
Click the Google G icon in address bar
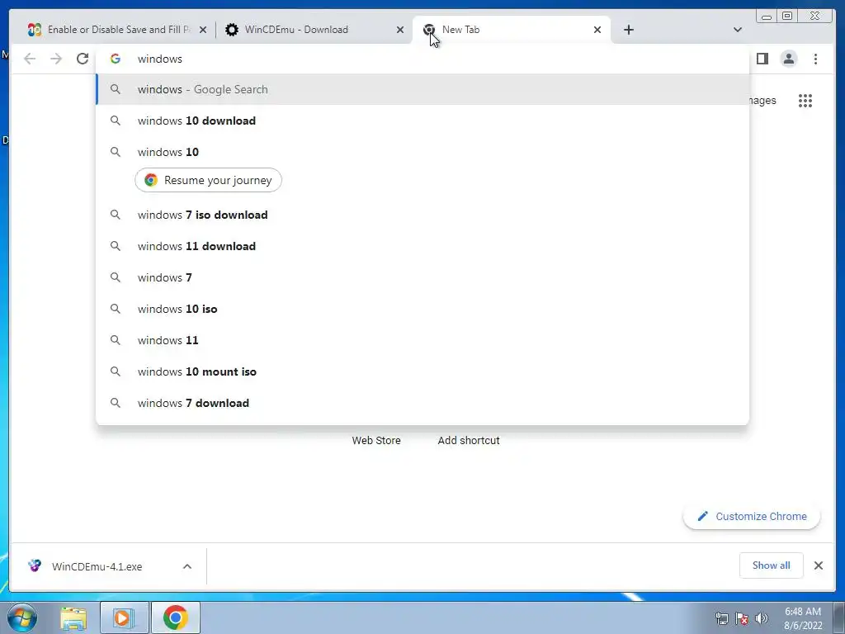pos(116,59)
